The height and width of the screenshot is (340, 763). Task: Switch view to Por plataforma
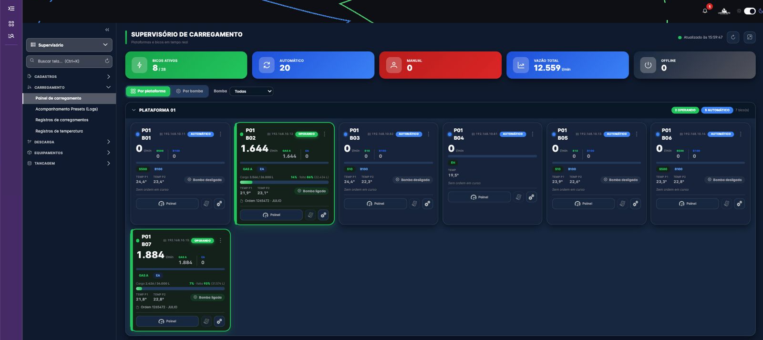(148, 91)
